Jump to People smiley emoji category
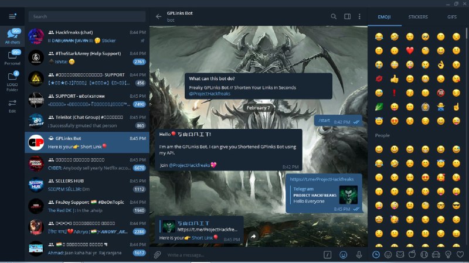The width and height of the screenshot is (469, 263). 388,255
